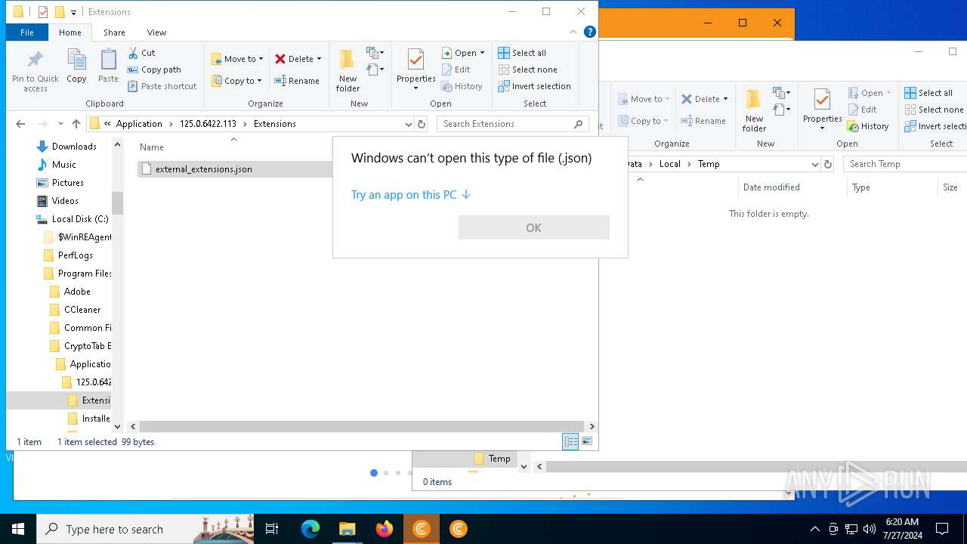The height and width of the screenshot is (544, 967).
Task: Click History in background Temp window
Action: click(x=868, y=126)
